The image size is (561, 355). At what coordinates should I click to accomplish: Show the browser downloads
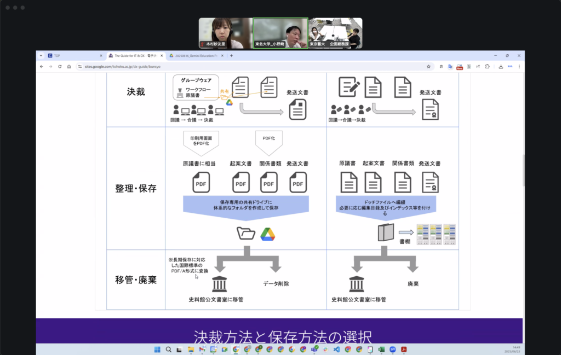501,66
